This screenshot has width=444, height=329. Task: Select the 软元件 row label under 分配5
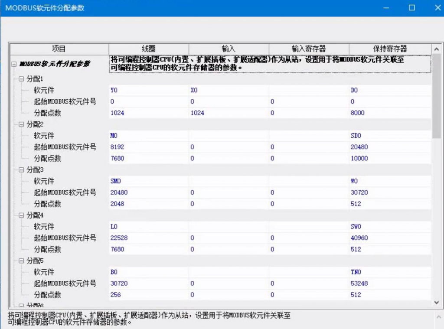click(44, 272)
